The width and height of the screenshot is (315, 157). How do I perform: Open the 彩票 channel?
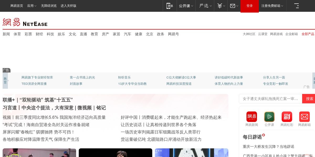(28, 34)
